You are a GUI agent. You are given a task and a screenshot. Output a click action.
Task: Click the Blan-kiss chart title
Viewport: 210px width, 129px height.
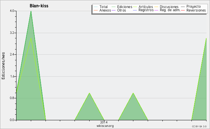tap(39, 6)
